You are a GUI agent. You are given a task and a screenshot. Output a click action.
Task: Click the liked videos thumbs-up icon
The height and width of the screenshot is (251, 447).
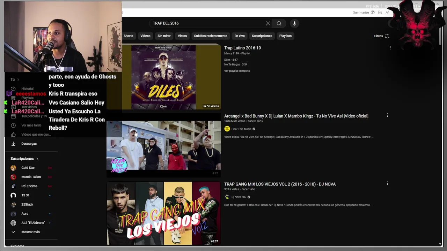[13, 135]
